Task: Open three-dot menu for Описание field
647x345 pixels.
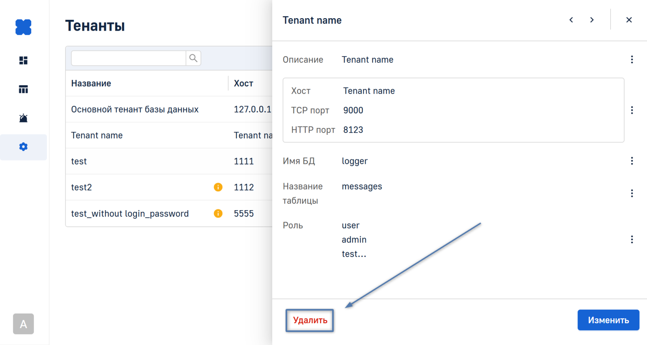Action: (x=632, y=60)
